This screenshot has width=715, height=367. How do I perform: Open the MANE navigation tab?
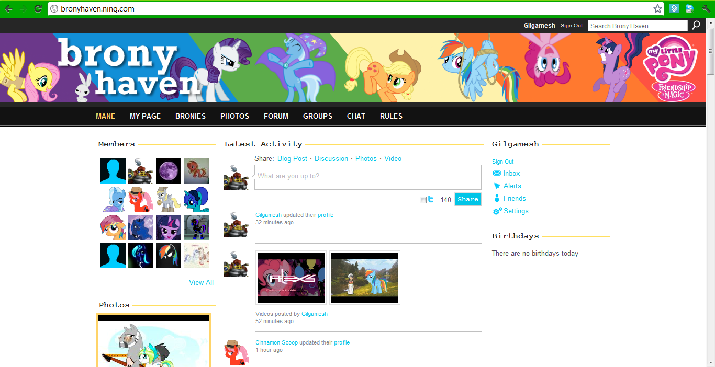coord(105,116)
